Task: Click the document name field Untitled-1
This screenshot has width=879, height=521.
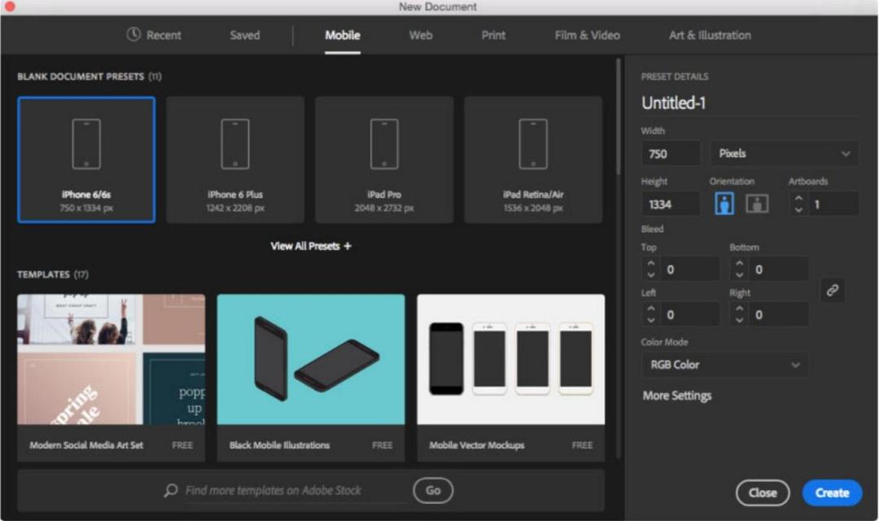Action: point(675,103)
